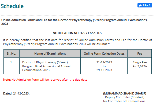This screenshot has width=164, height=107.
Task: Click the Dated: 21-12-2023 line
Action: 16,93
